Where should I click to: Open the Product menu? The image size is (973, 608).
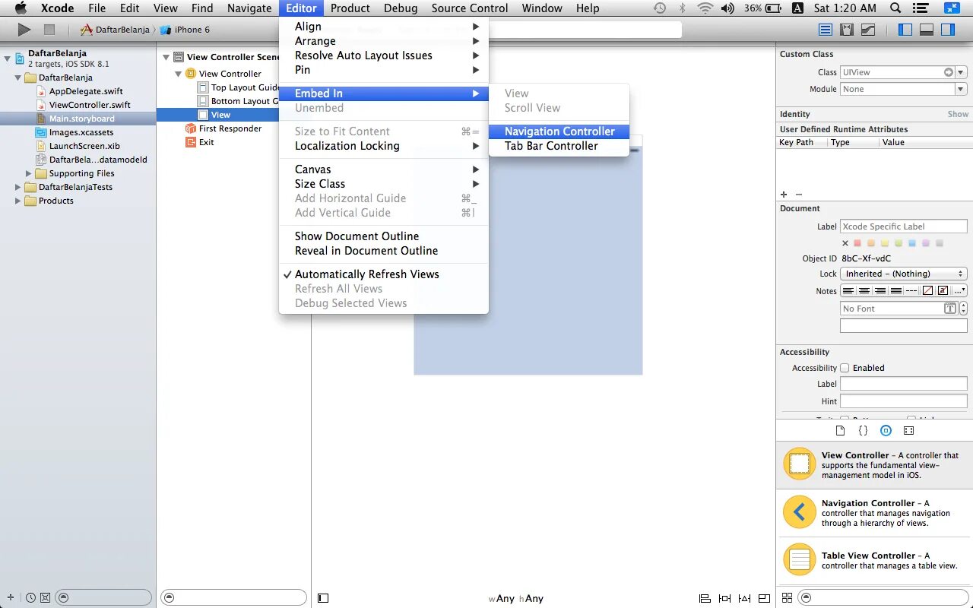click(350, 8)
